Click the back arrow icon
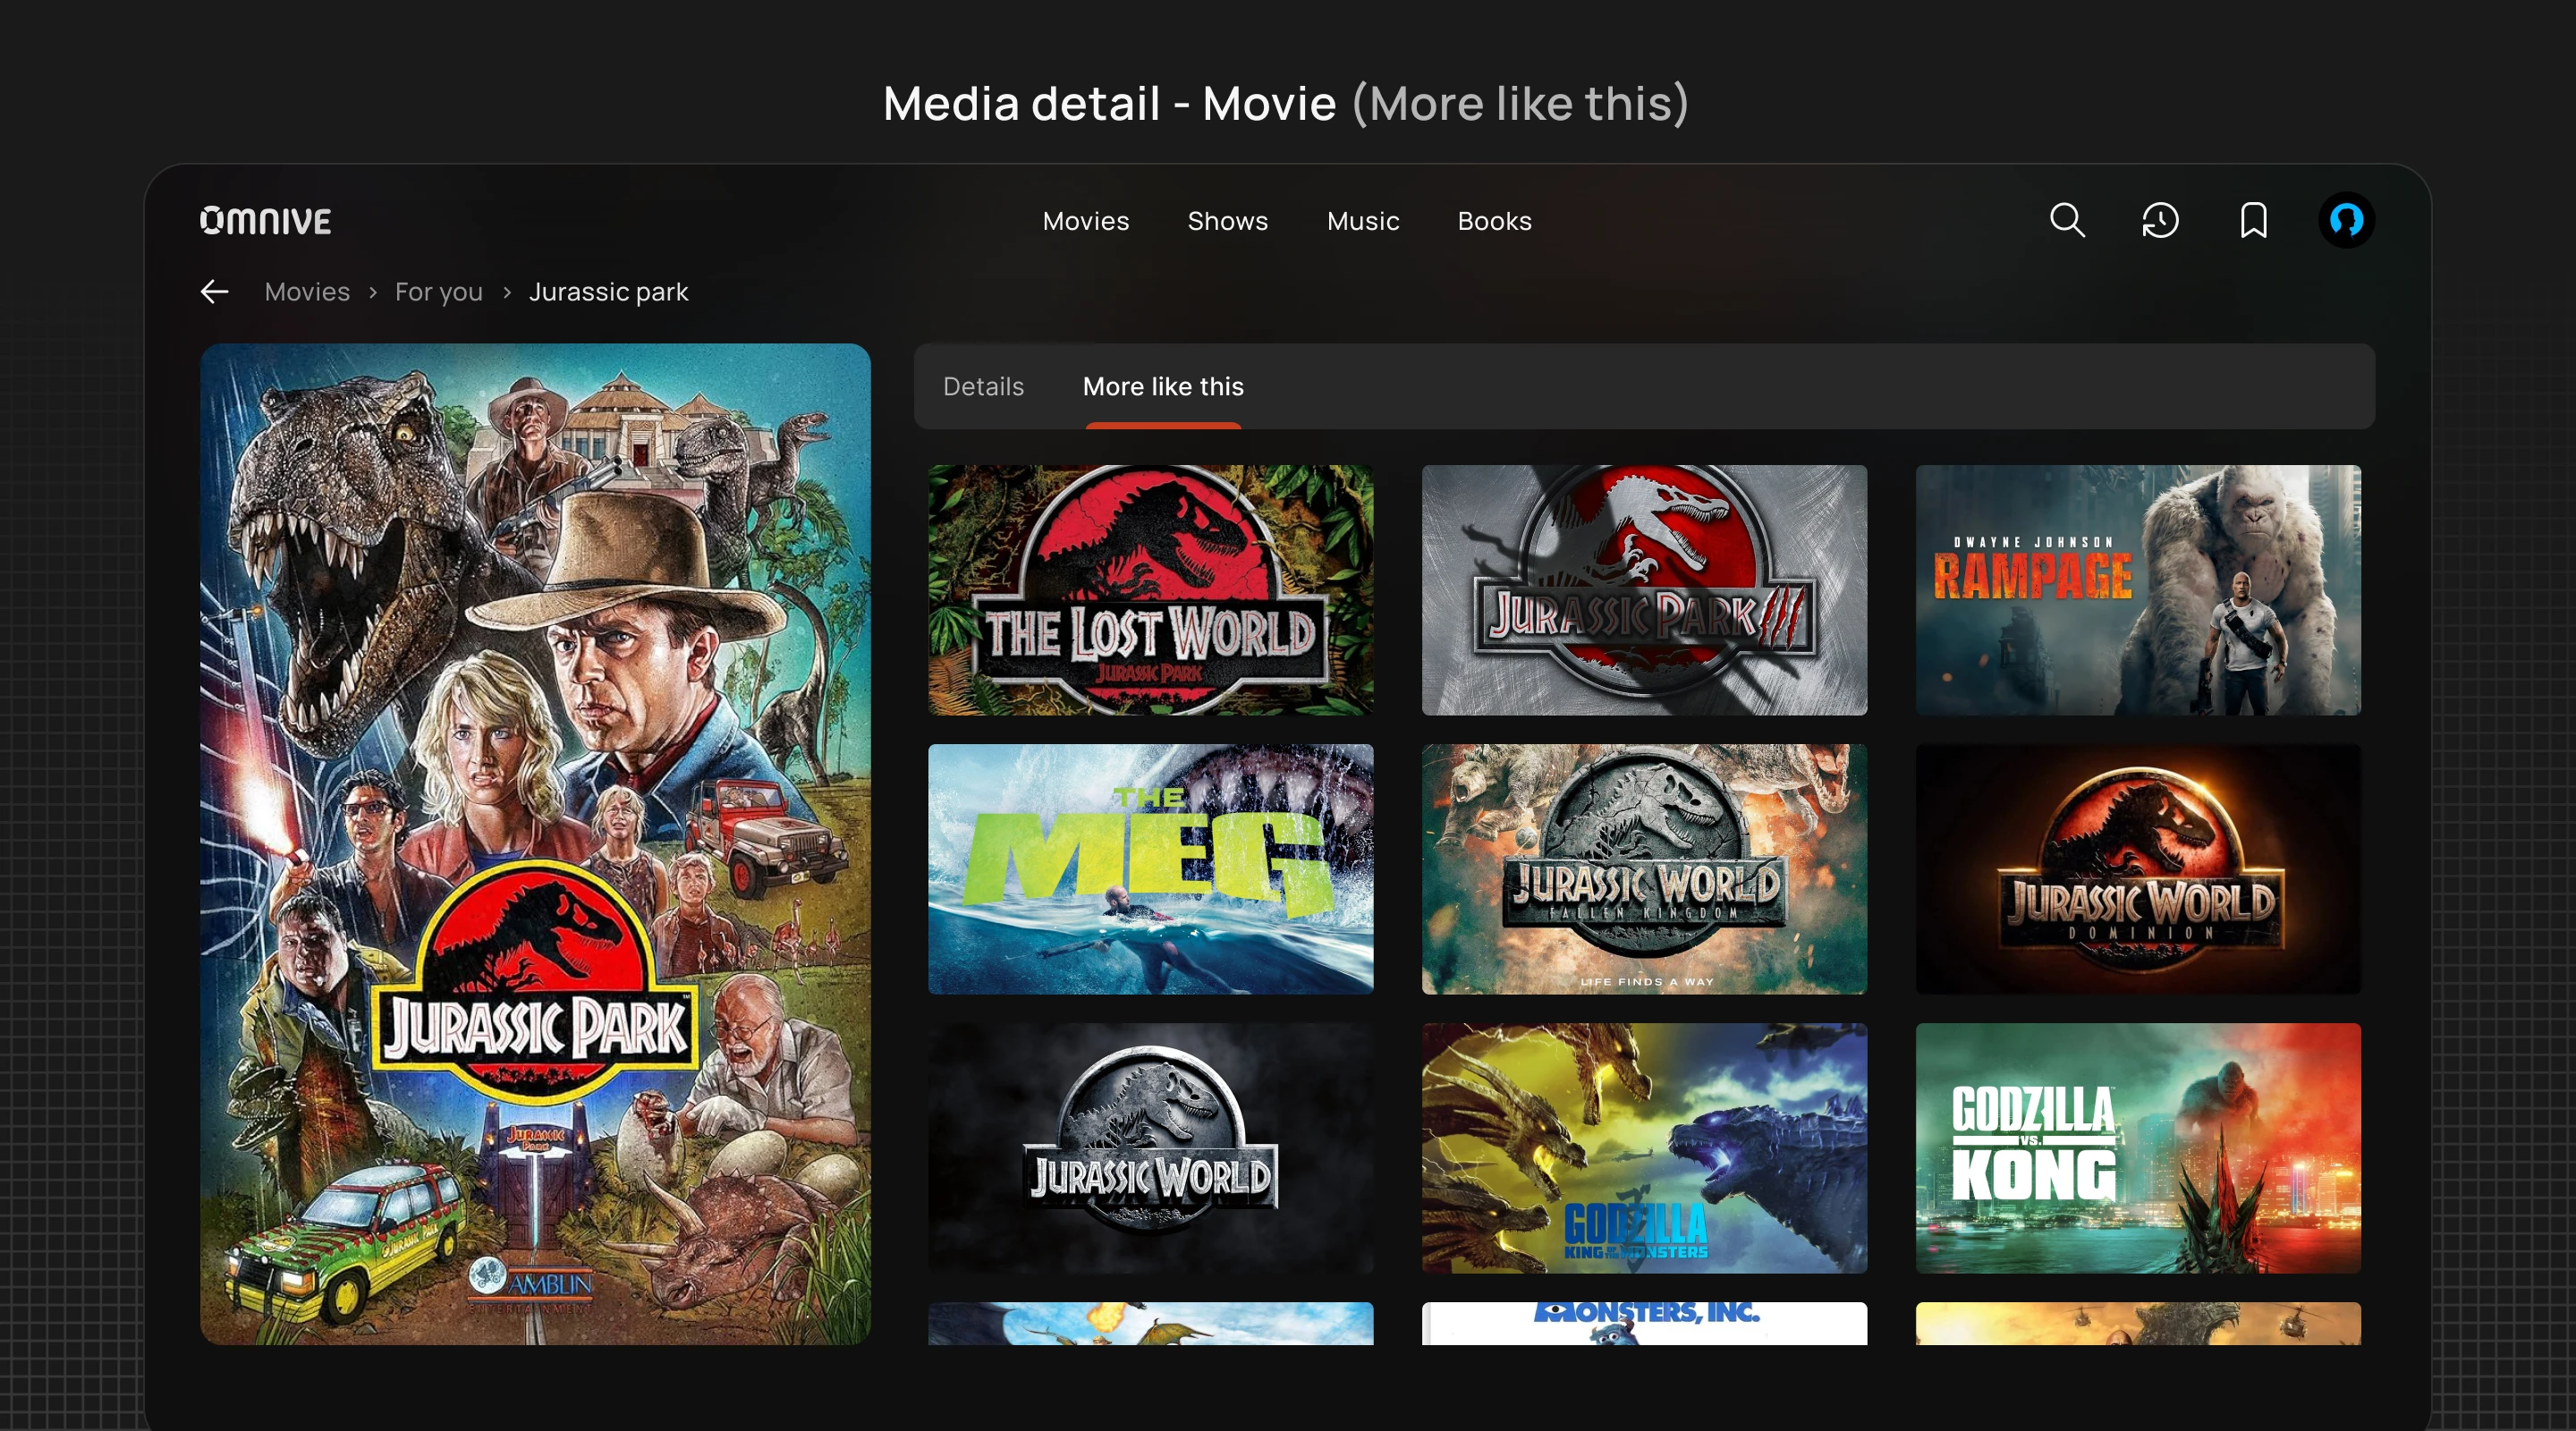 (215, 292)
